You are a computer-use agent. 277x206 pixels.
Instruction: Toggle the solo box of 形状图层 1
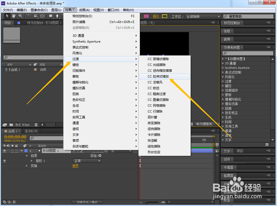[x=12, y=151]
